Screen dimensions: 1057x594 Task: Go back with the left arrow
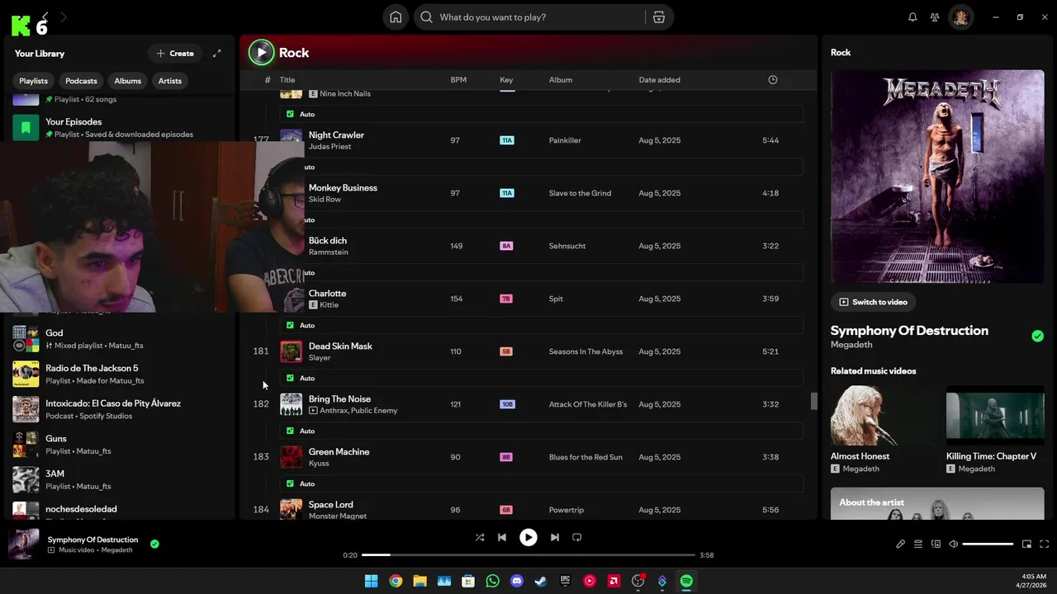tap(45, 16)
